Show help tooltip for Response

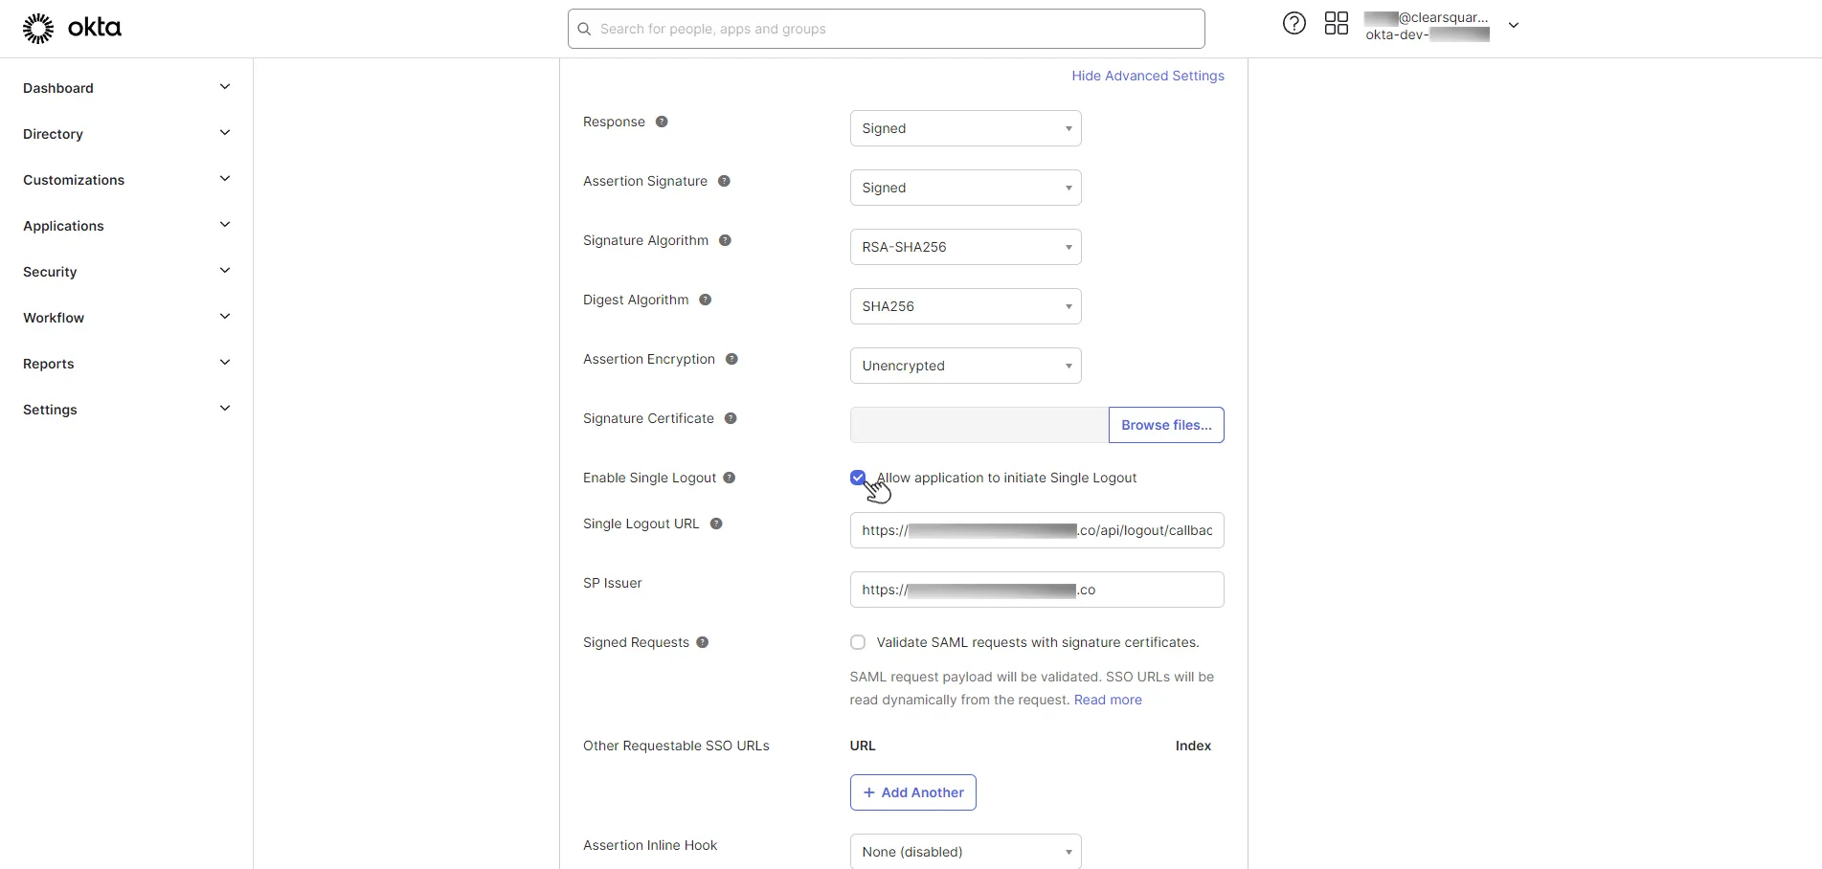click(662, 122)
